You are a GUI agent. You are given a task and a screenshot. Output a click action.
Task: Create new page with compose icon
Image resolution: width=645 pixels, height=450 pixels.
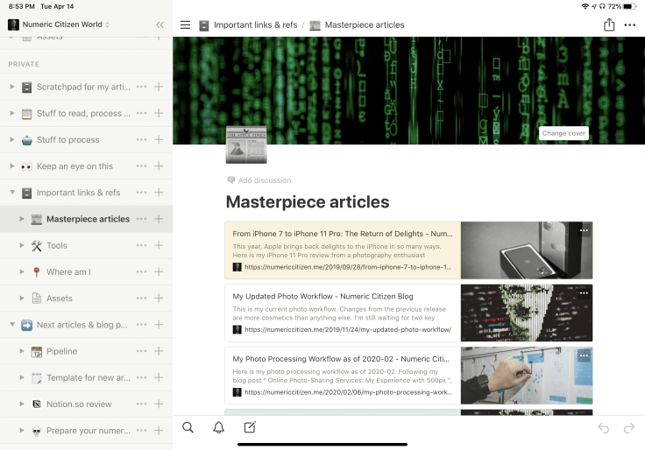point(250,427)
